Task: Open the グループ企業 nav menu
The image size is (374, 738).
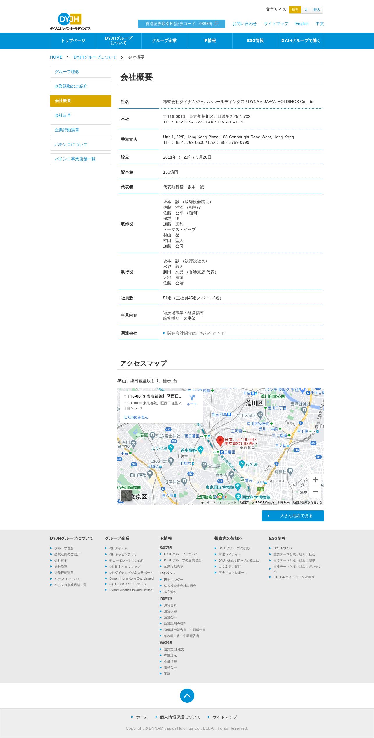Action: tap(164, 41)
